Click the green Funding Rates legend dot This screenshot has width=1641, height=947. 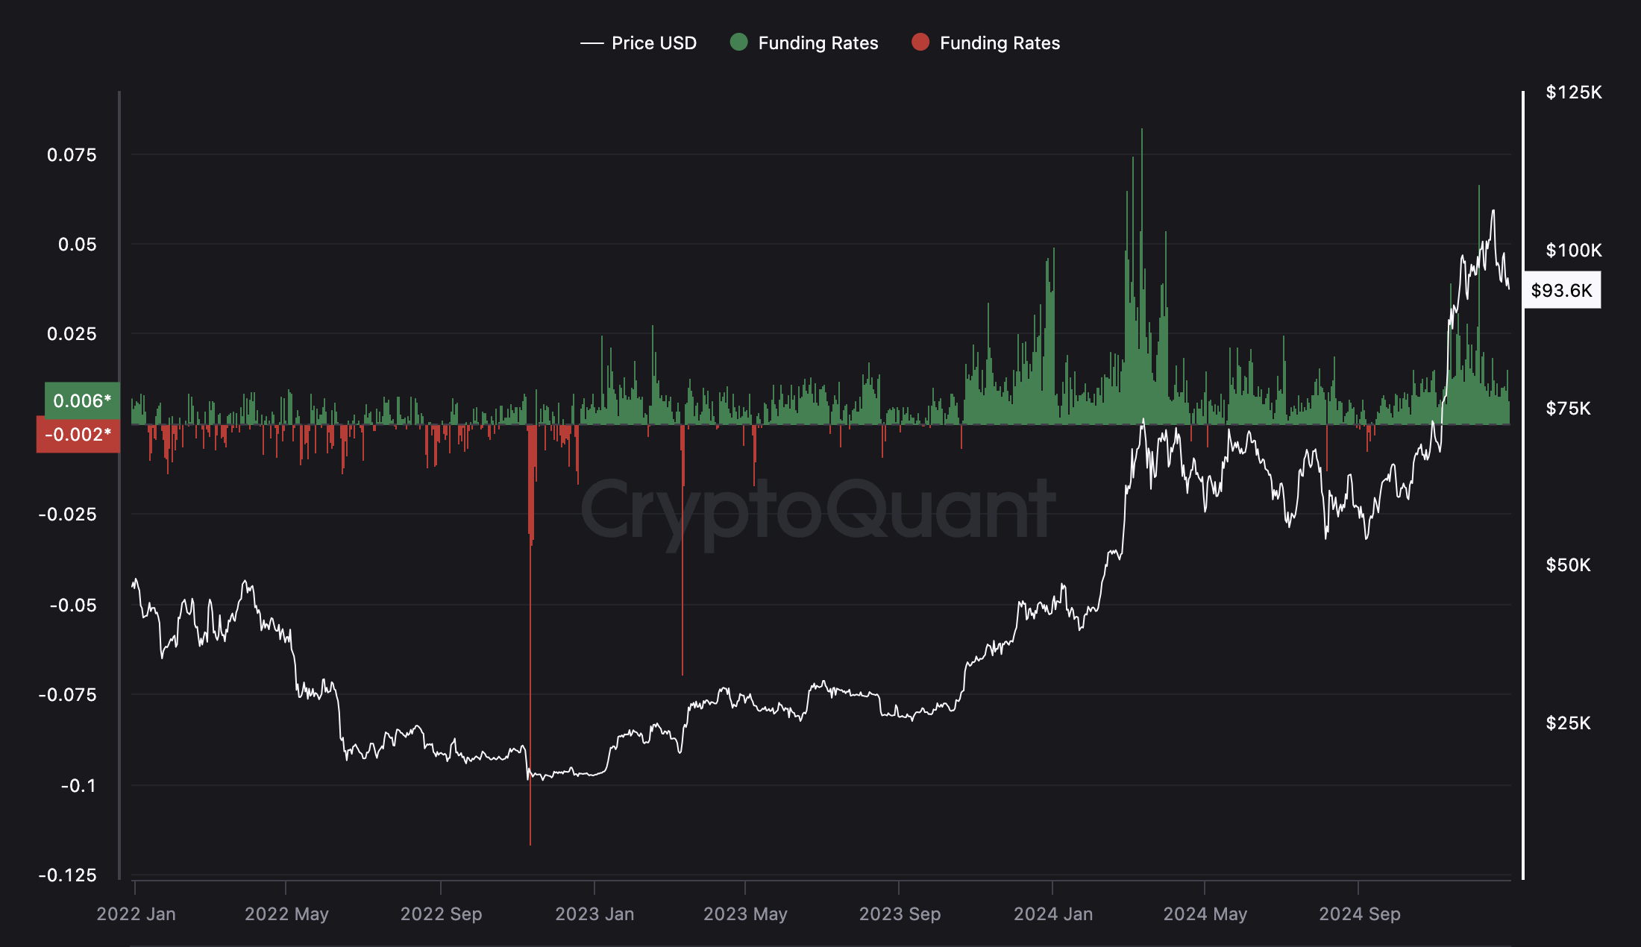[x=741, y=43]
